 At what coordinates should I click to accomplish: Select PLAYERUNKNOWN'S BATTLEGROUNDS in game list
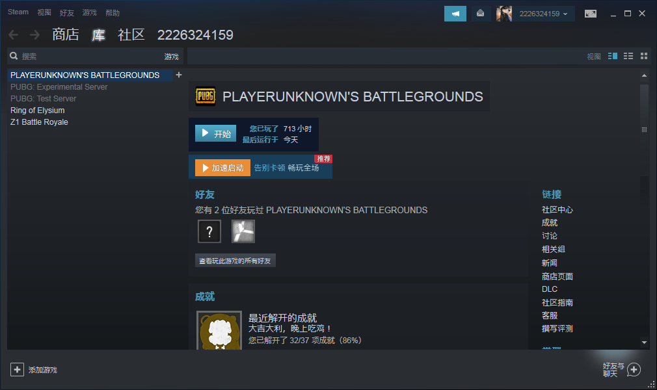90,75
